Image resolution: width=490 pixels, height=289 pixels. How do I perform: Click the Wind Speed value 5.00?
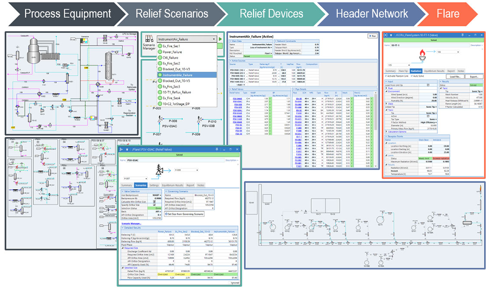pyautogui.click(x=434, y=95)
